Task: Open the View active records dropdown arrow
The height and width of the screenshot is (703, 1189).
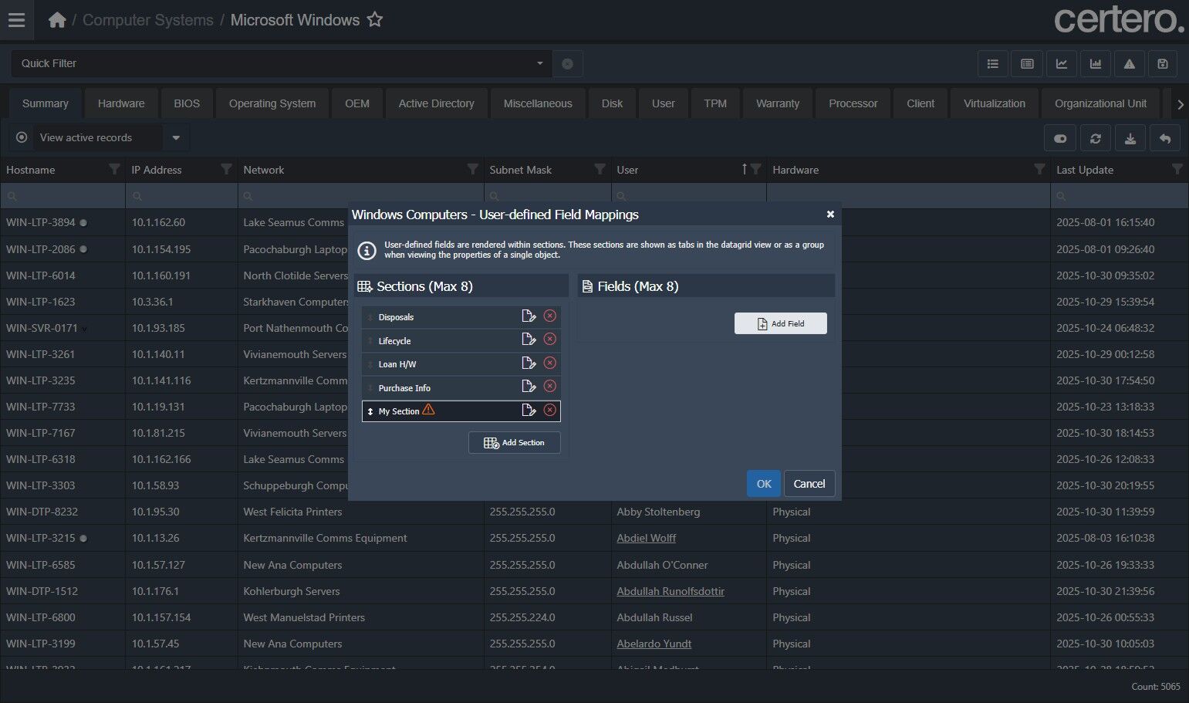Action: 176,138
